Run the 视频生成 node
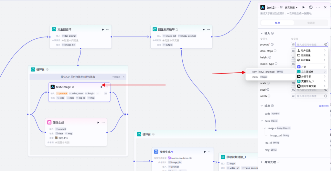Viewport: 331px width, 171px height. tap(205, 152)
